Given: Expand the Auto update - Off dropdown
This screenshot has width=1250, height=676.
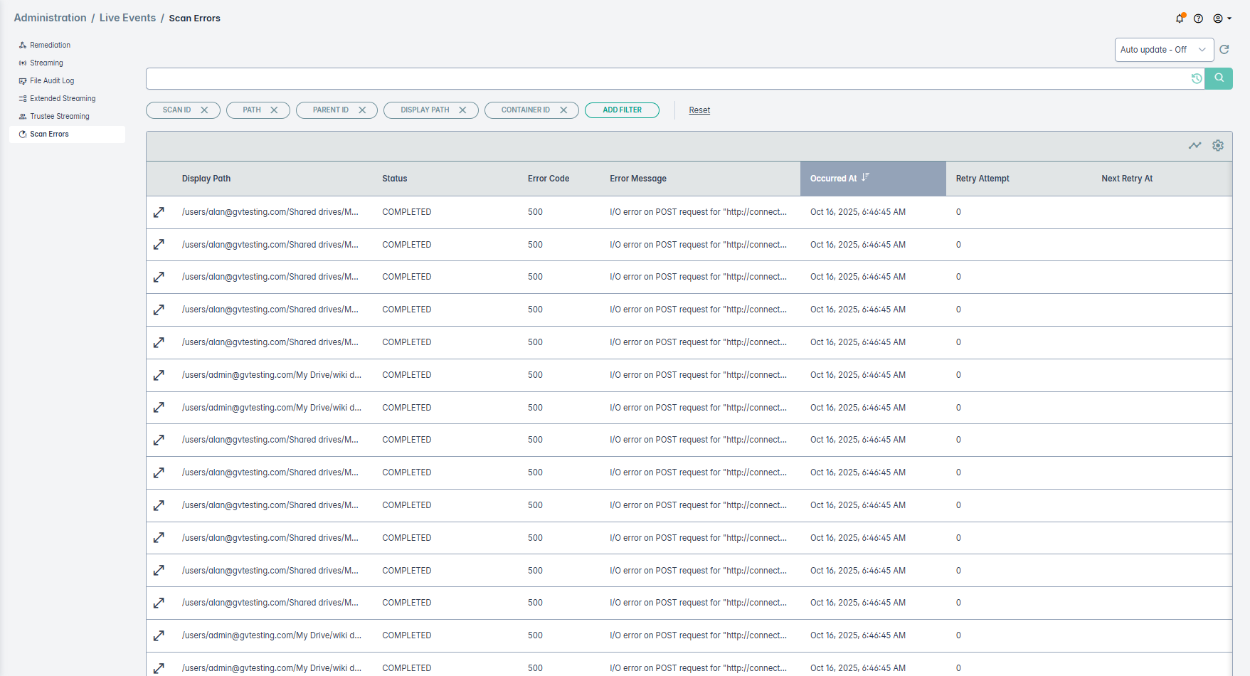Looking at the screenshot, I should click(1163, 50).
